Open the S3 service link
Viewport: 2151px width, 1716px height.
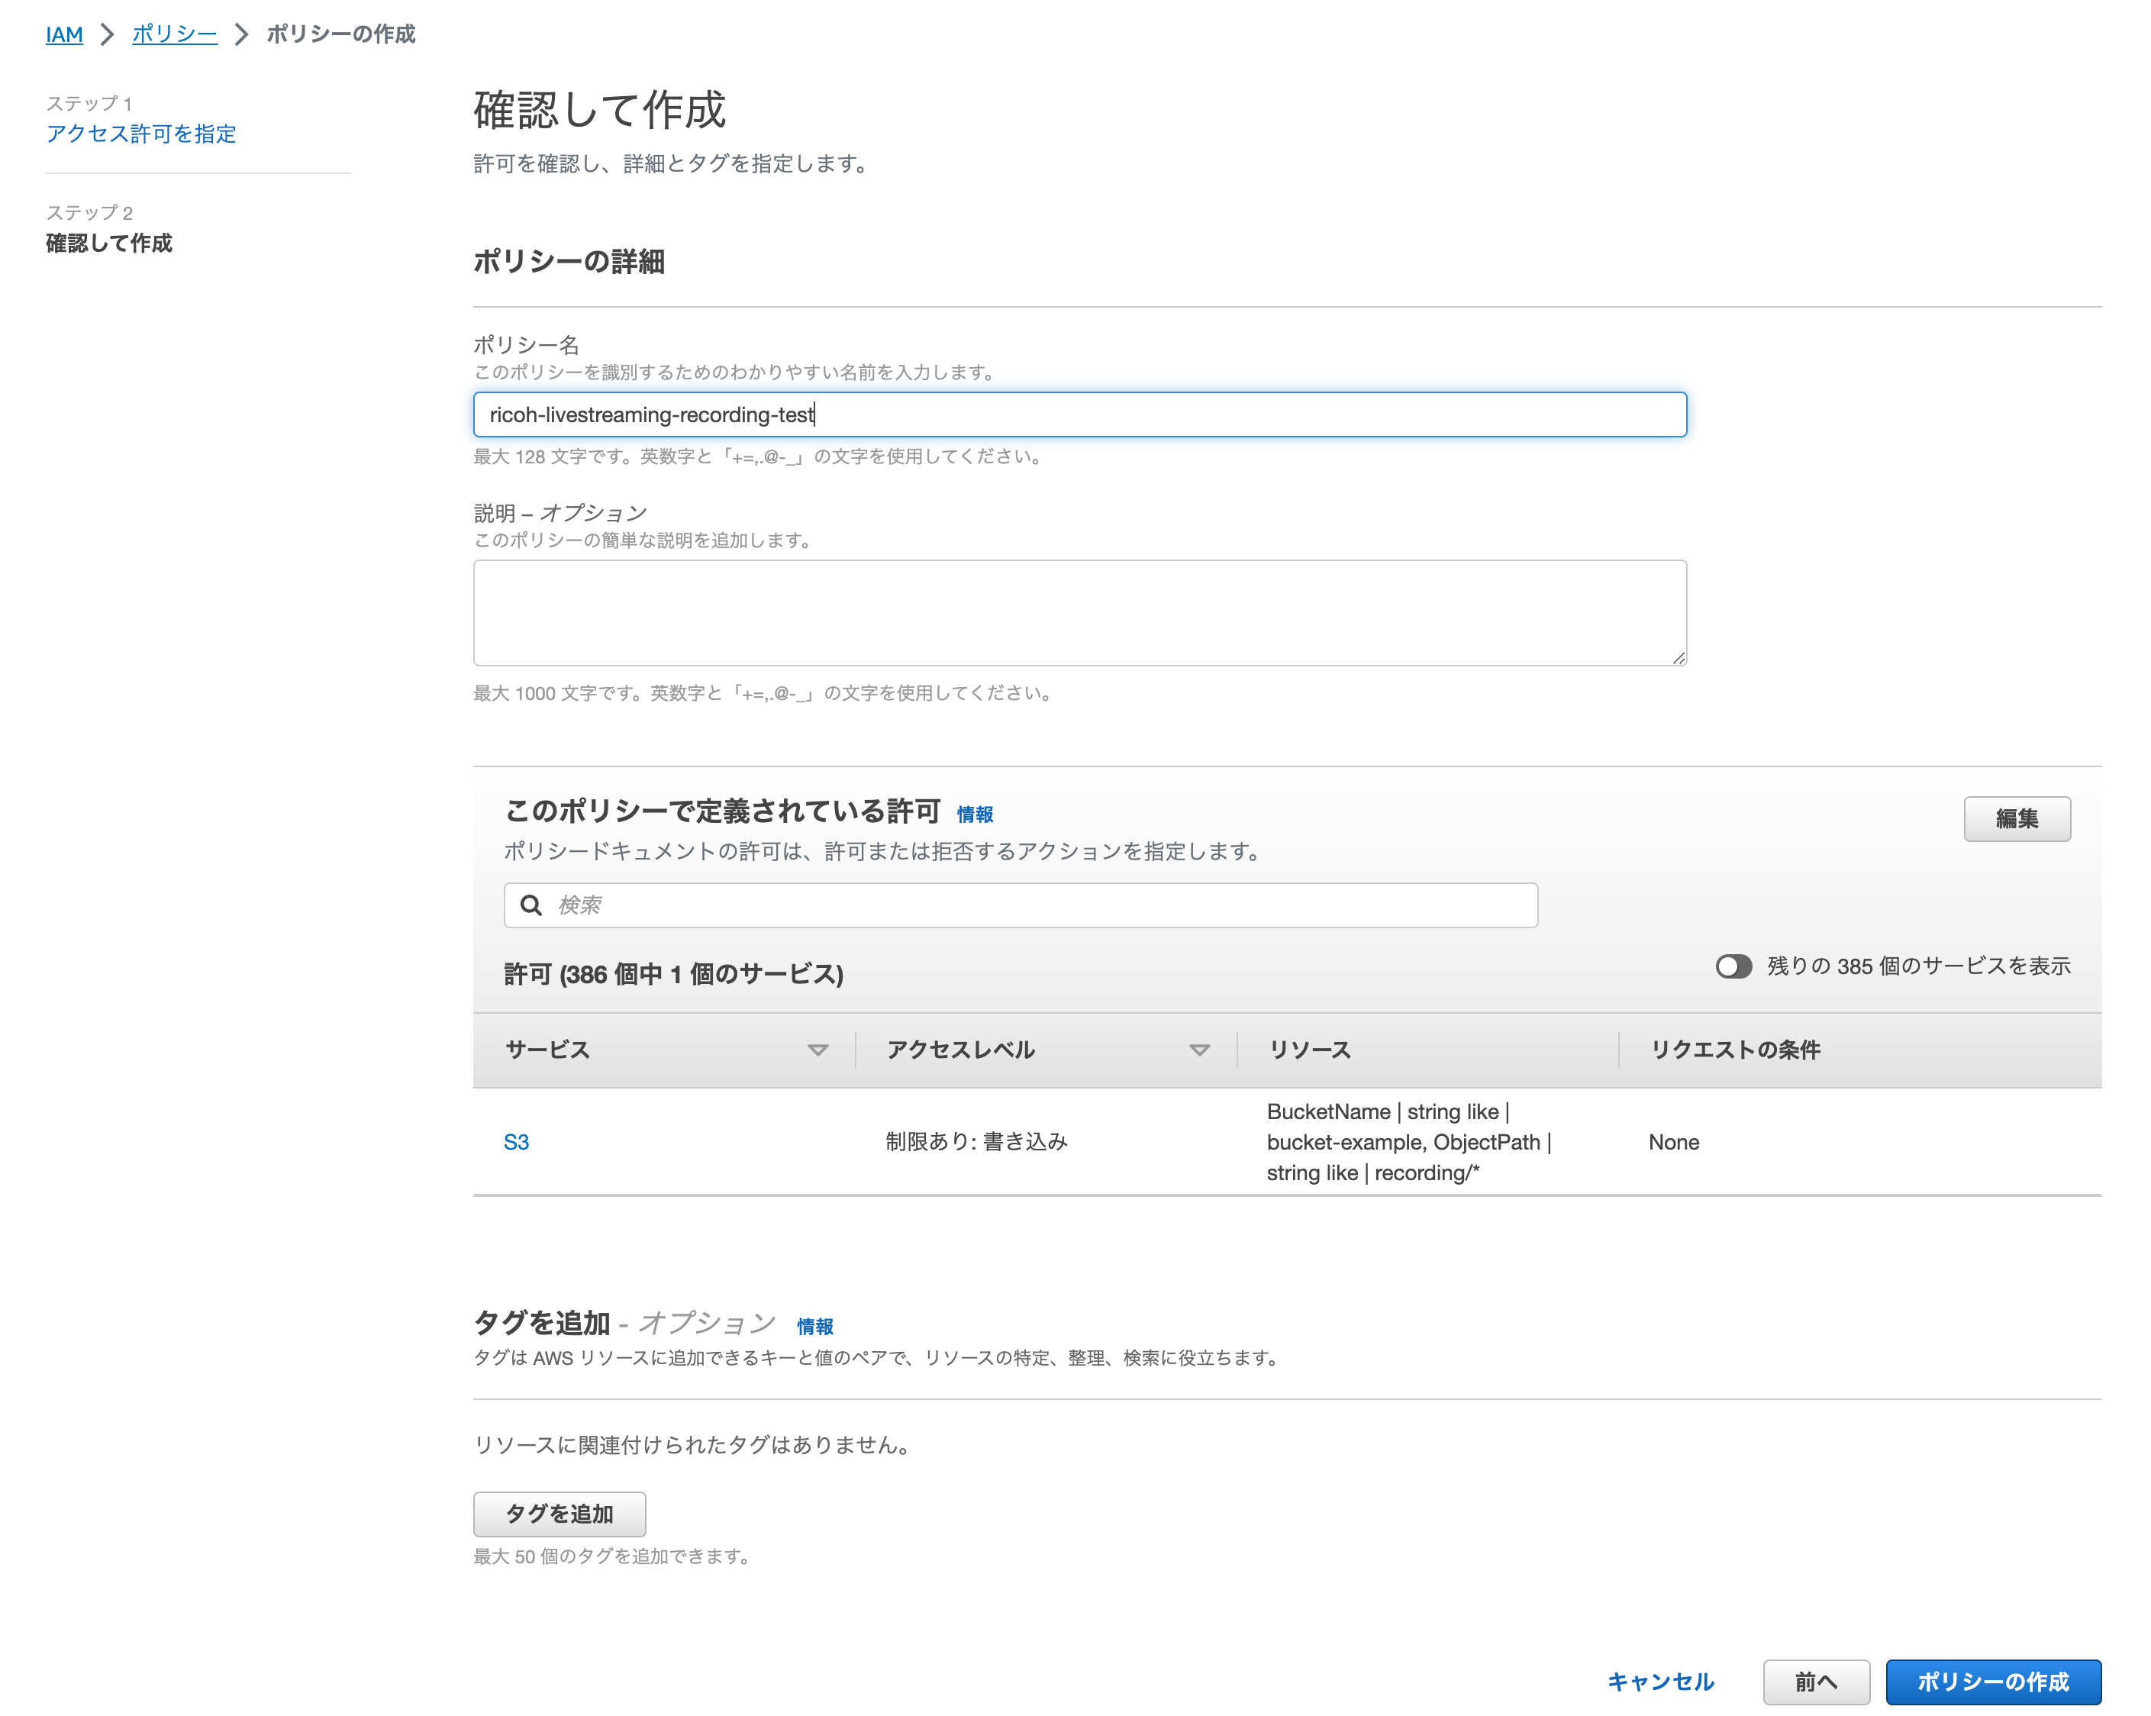516,1141
